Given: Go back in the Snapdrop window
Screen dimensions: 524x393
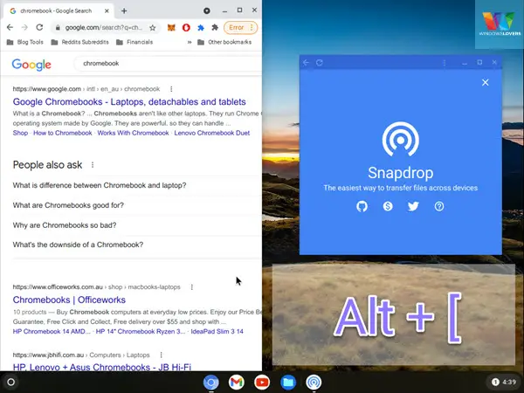Looking at the screenshot, I should pos(306,63).
